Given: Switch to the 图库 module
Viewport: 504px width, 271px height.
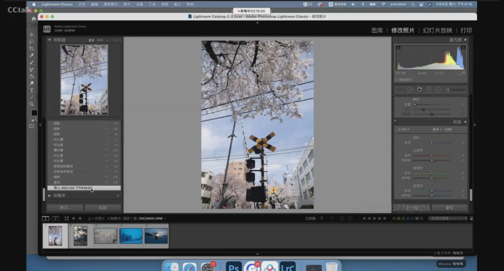Looking at the screenshot, I should [377, 30].
